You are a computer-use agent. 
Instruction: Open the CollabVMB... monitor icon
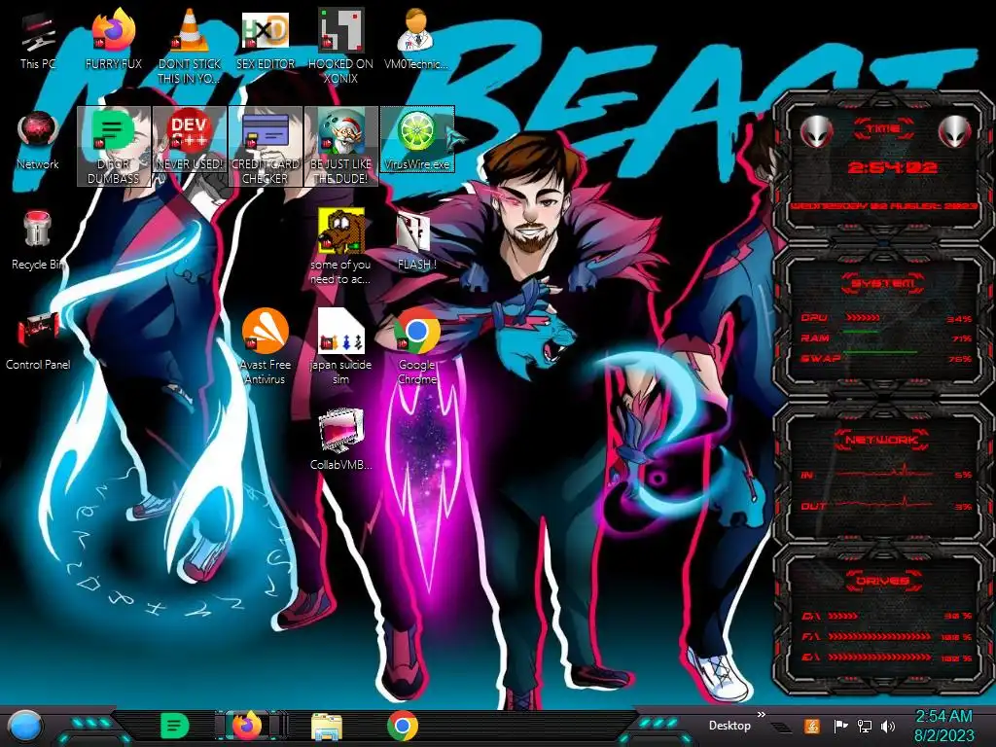coord(340,441)
